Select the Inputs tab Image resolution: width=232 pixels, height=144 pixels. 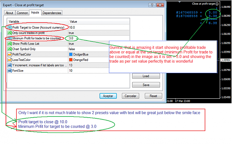(35, 13)
